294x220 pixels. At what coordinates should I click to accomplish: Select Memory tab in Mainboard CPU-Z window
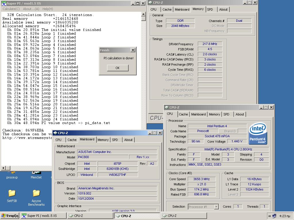tap(103, 140)
